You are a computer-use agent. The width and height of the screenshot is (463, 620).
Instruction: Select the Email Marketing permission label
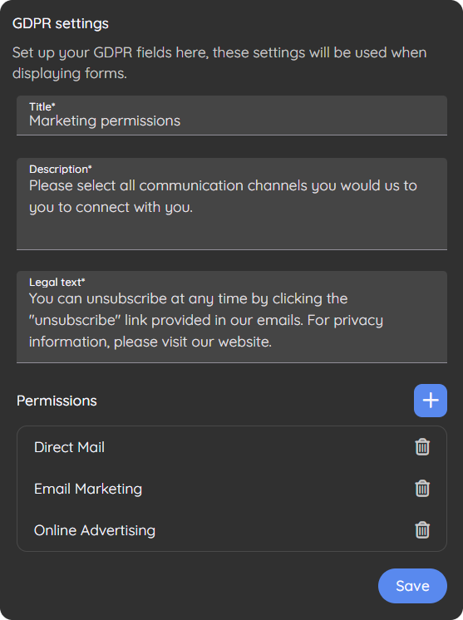pyautogui.click(x=88, y=489)
